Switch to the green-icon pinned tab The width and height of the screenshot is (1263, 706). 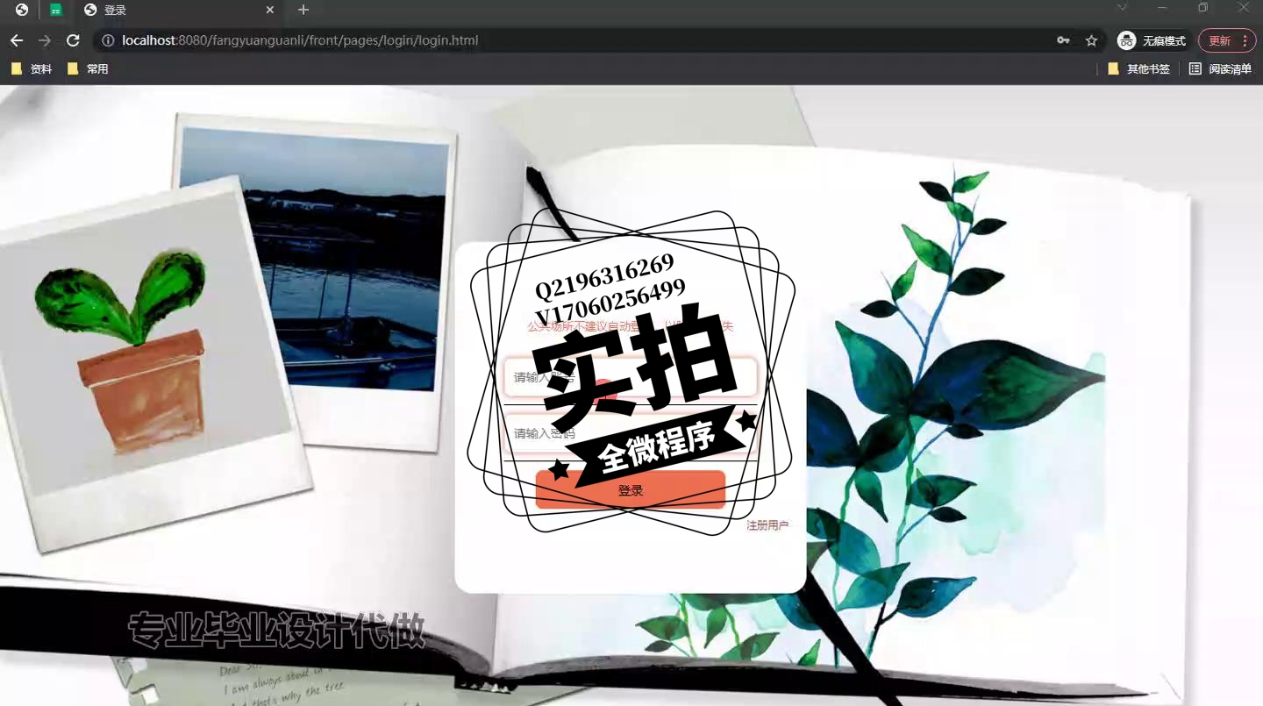56,11
